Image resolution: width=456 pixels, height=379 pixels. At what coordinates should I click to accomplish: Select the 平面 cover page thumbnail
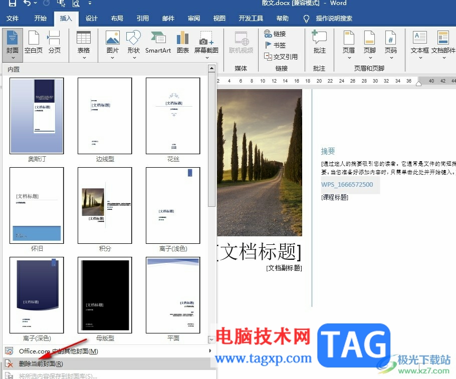[173, 295]
